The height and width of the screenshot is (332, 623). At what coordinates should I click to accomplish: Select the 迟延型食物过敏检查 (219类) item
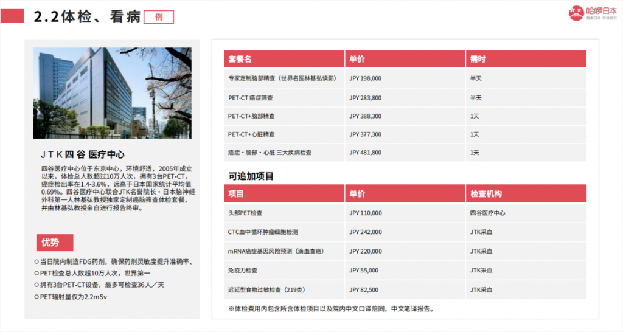point(266,290)
